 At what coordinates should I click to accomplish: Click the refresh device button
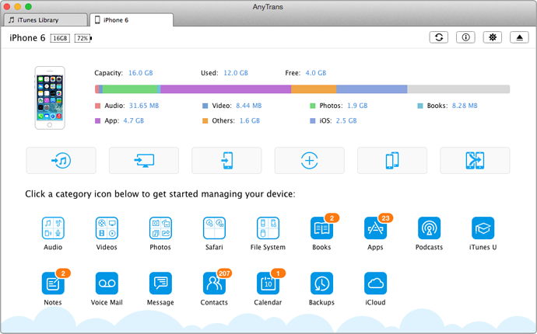(x=440, y=37)
